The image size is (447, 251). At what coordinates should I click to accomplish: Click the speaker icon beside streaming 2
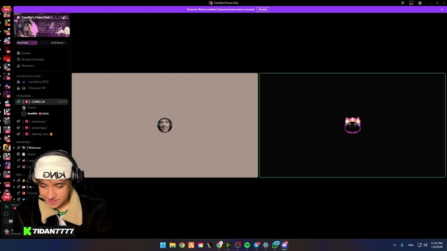pyautogui.click(x=19, y=128)
